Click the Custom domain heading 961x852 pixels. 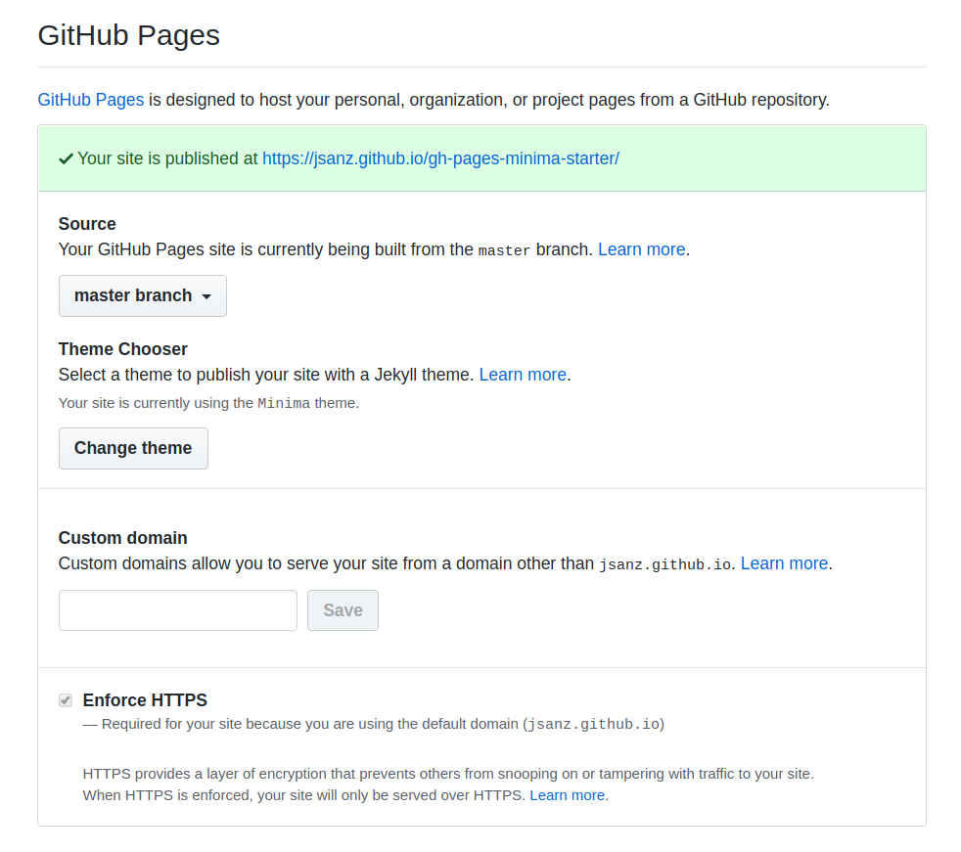pyautogui.click(x=123, y=538)
